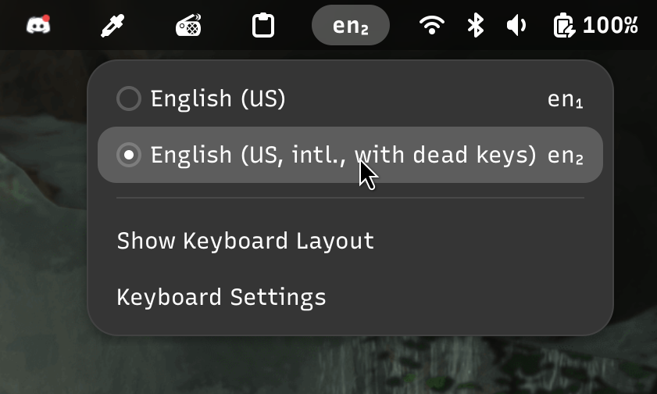Open Keyboard Settings
The image size is (657, 394).
tap(221, 297)
